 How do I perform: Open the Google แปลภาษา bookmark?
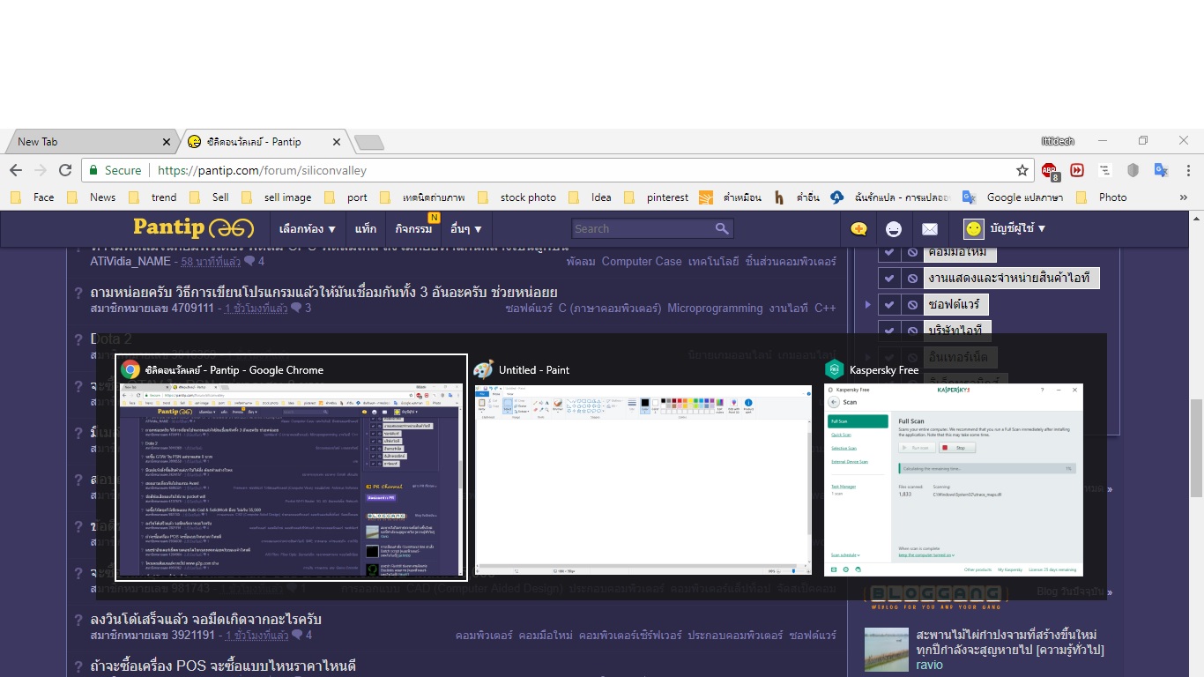pyautogui.click(x=1014, y=197)
